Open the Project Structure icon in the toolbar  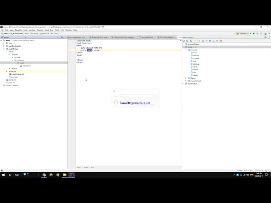tap(265, 34)
